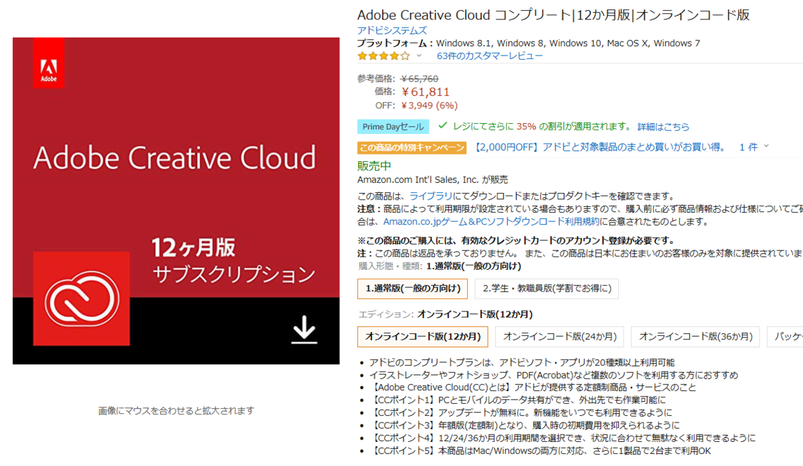Image resolution: width=803 pixels, height=466 pixels.
Task: Select 1.通常版(一般の方向け) option
Action: [x=413, y=289]
